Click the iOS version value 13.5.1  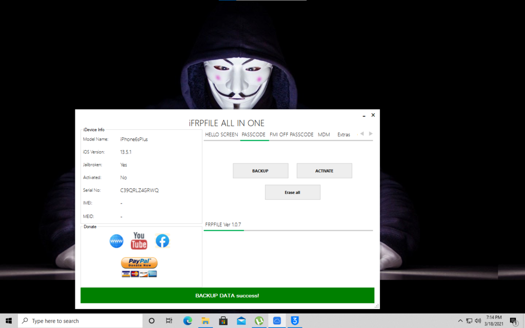pyautogui.click(x=126, y=152)
